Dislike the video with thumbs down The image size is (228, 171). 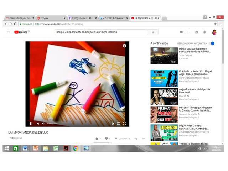[x=106, y=139]
